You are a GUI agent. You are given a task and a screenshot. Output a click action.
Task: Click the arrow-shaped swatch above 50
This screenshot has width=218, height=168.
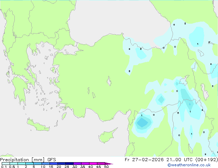[109, 164]
